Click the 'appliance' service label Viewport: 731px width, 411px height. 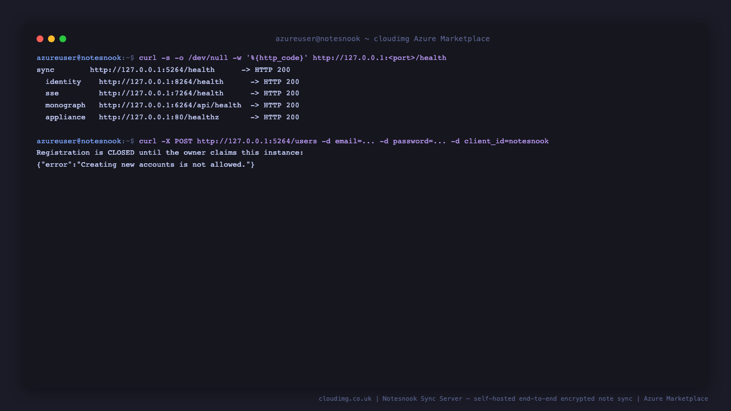[x=66, y=118]
